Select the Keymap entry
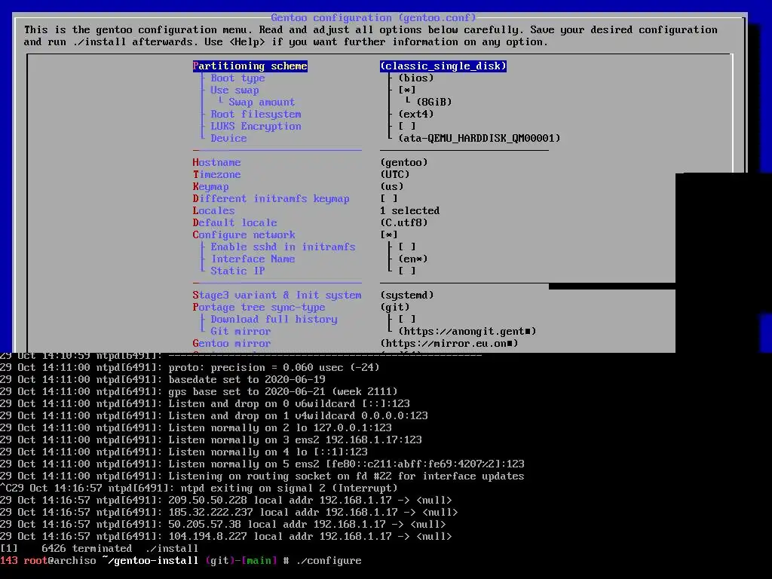The height and width of the screenshot is (579, 772). point(211,187)
